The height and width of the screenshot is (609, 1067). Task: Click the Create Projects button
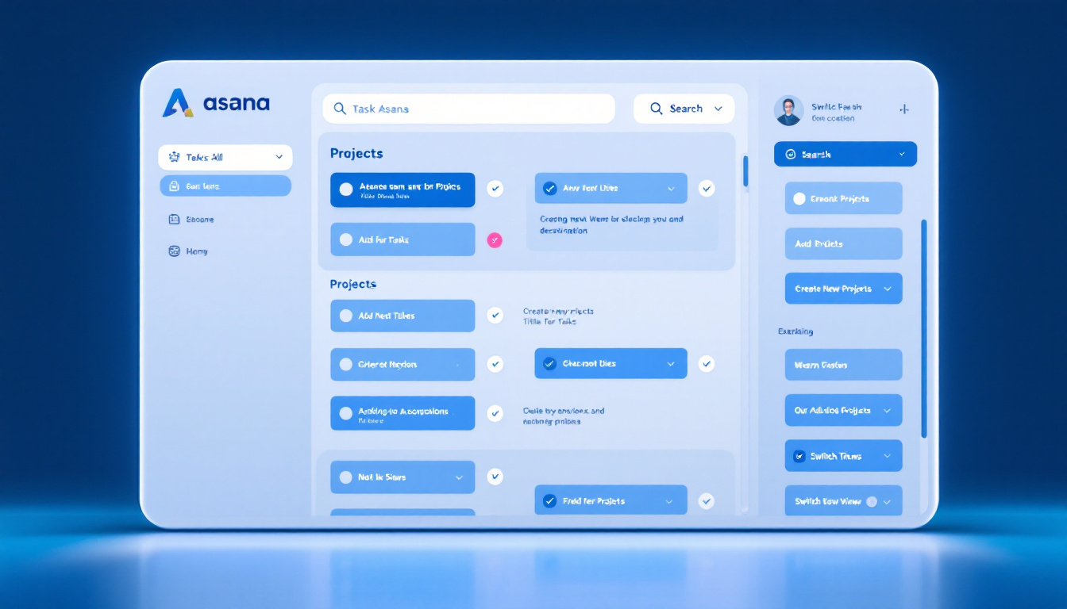click(x=843, y=198)
